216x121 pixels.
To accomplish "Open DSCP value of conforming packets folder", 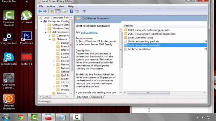I will [x=148, y=30].
